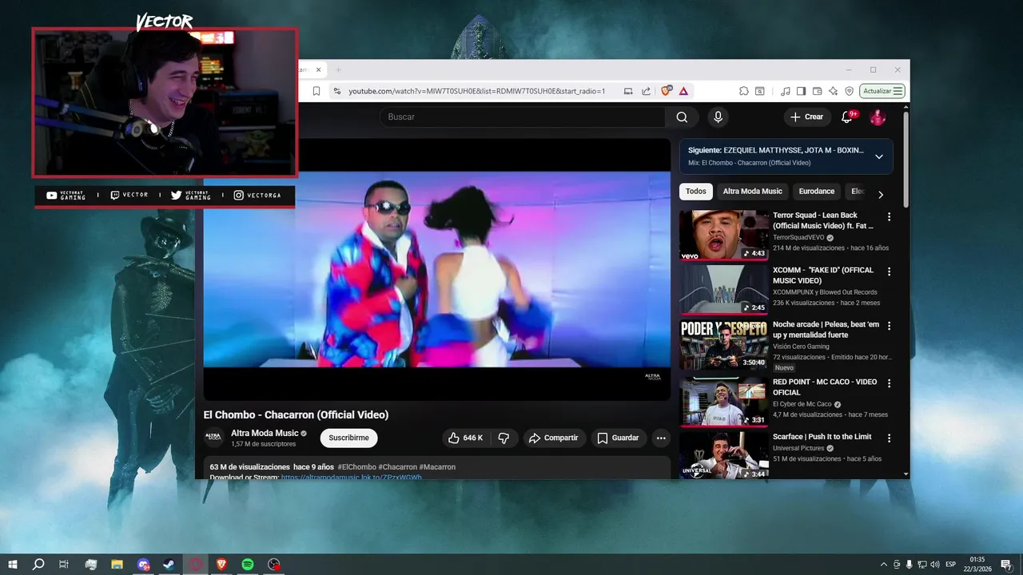
Task: Toggle the browser sidebar panel icon
Action: pos(801,91)
